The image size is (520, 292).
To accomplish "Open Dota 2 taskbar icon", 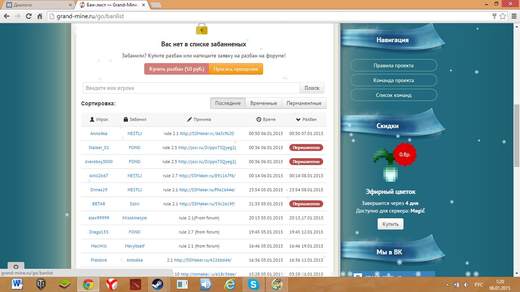I will coord(135,284).
